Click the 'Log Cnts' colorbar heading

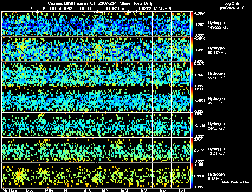coord(232,3)
